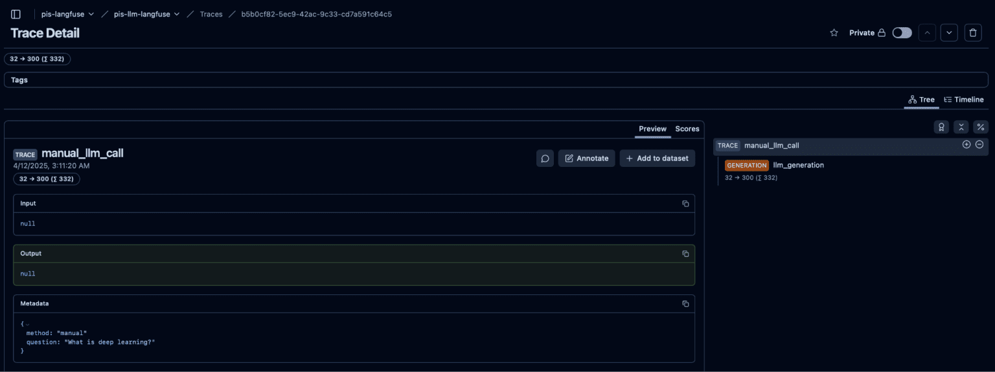Copy the Metadata content
This screenshot has width=995, height=372.
click(685, 303)
